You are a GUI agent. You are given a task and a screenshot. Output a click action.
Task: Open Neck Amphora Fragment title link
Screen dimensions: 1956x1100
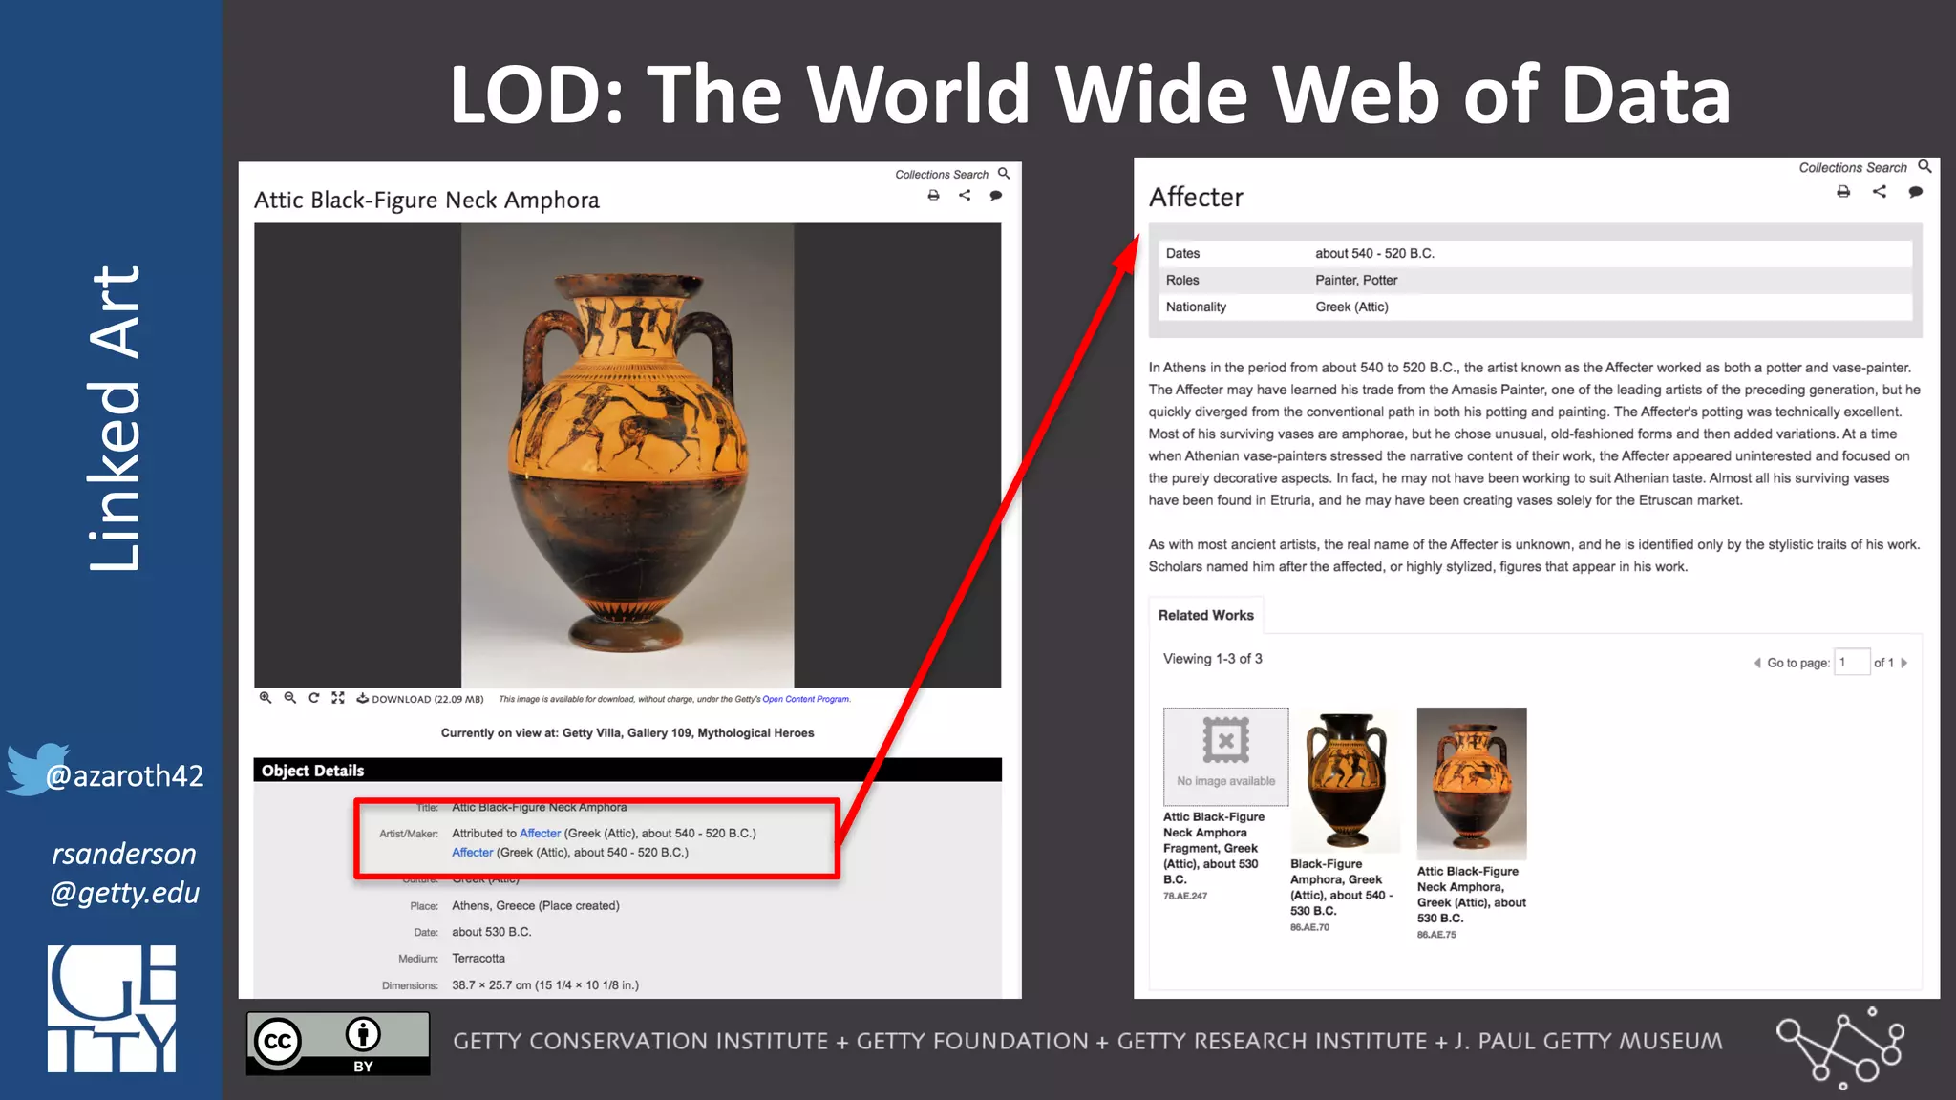pyautogui.click(x=1213, y=848)
